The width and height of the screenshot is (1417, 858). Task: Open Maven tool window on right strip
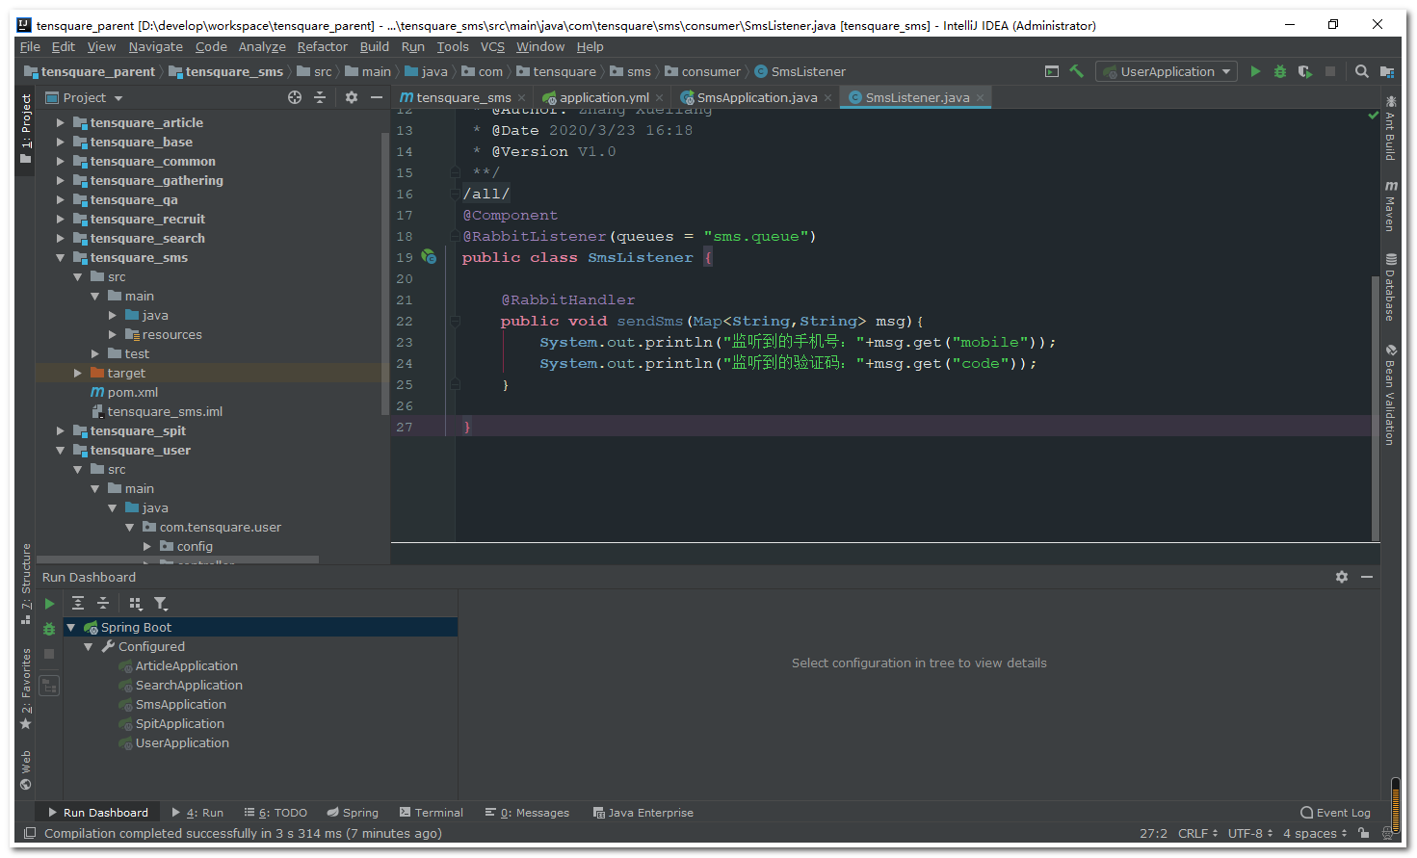click(1390, 206)
